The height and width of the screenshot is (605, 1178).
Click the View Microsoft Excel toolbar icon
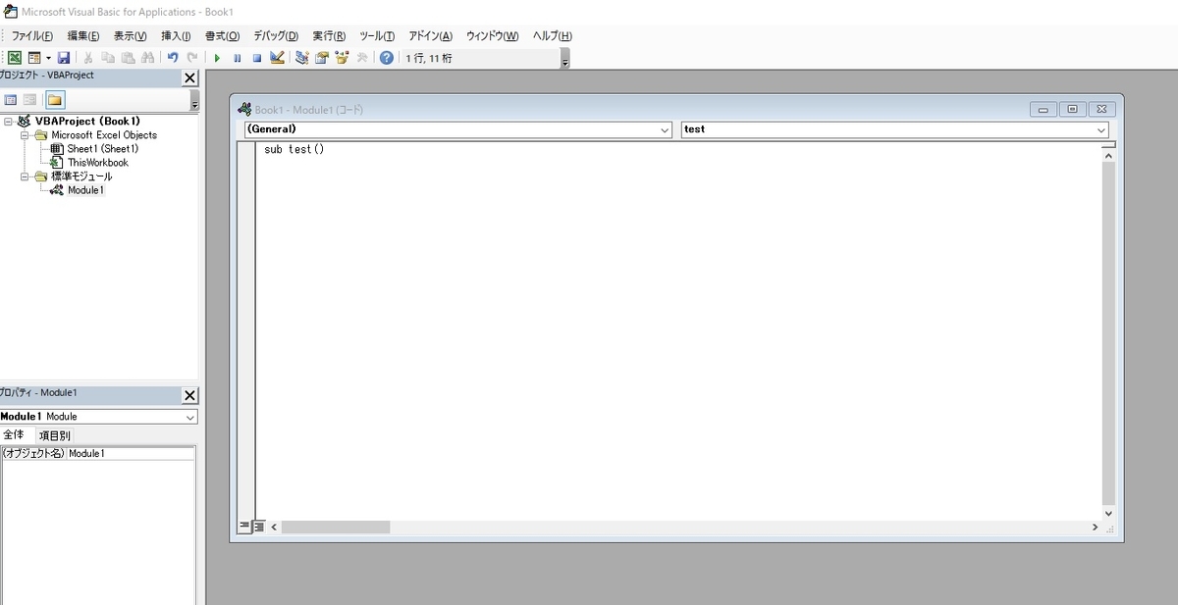coord(15,58)
